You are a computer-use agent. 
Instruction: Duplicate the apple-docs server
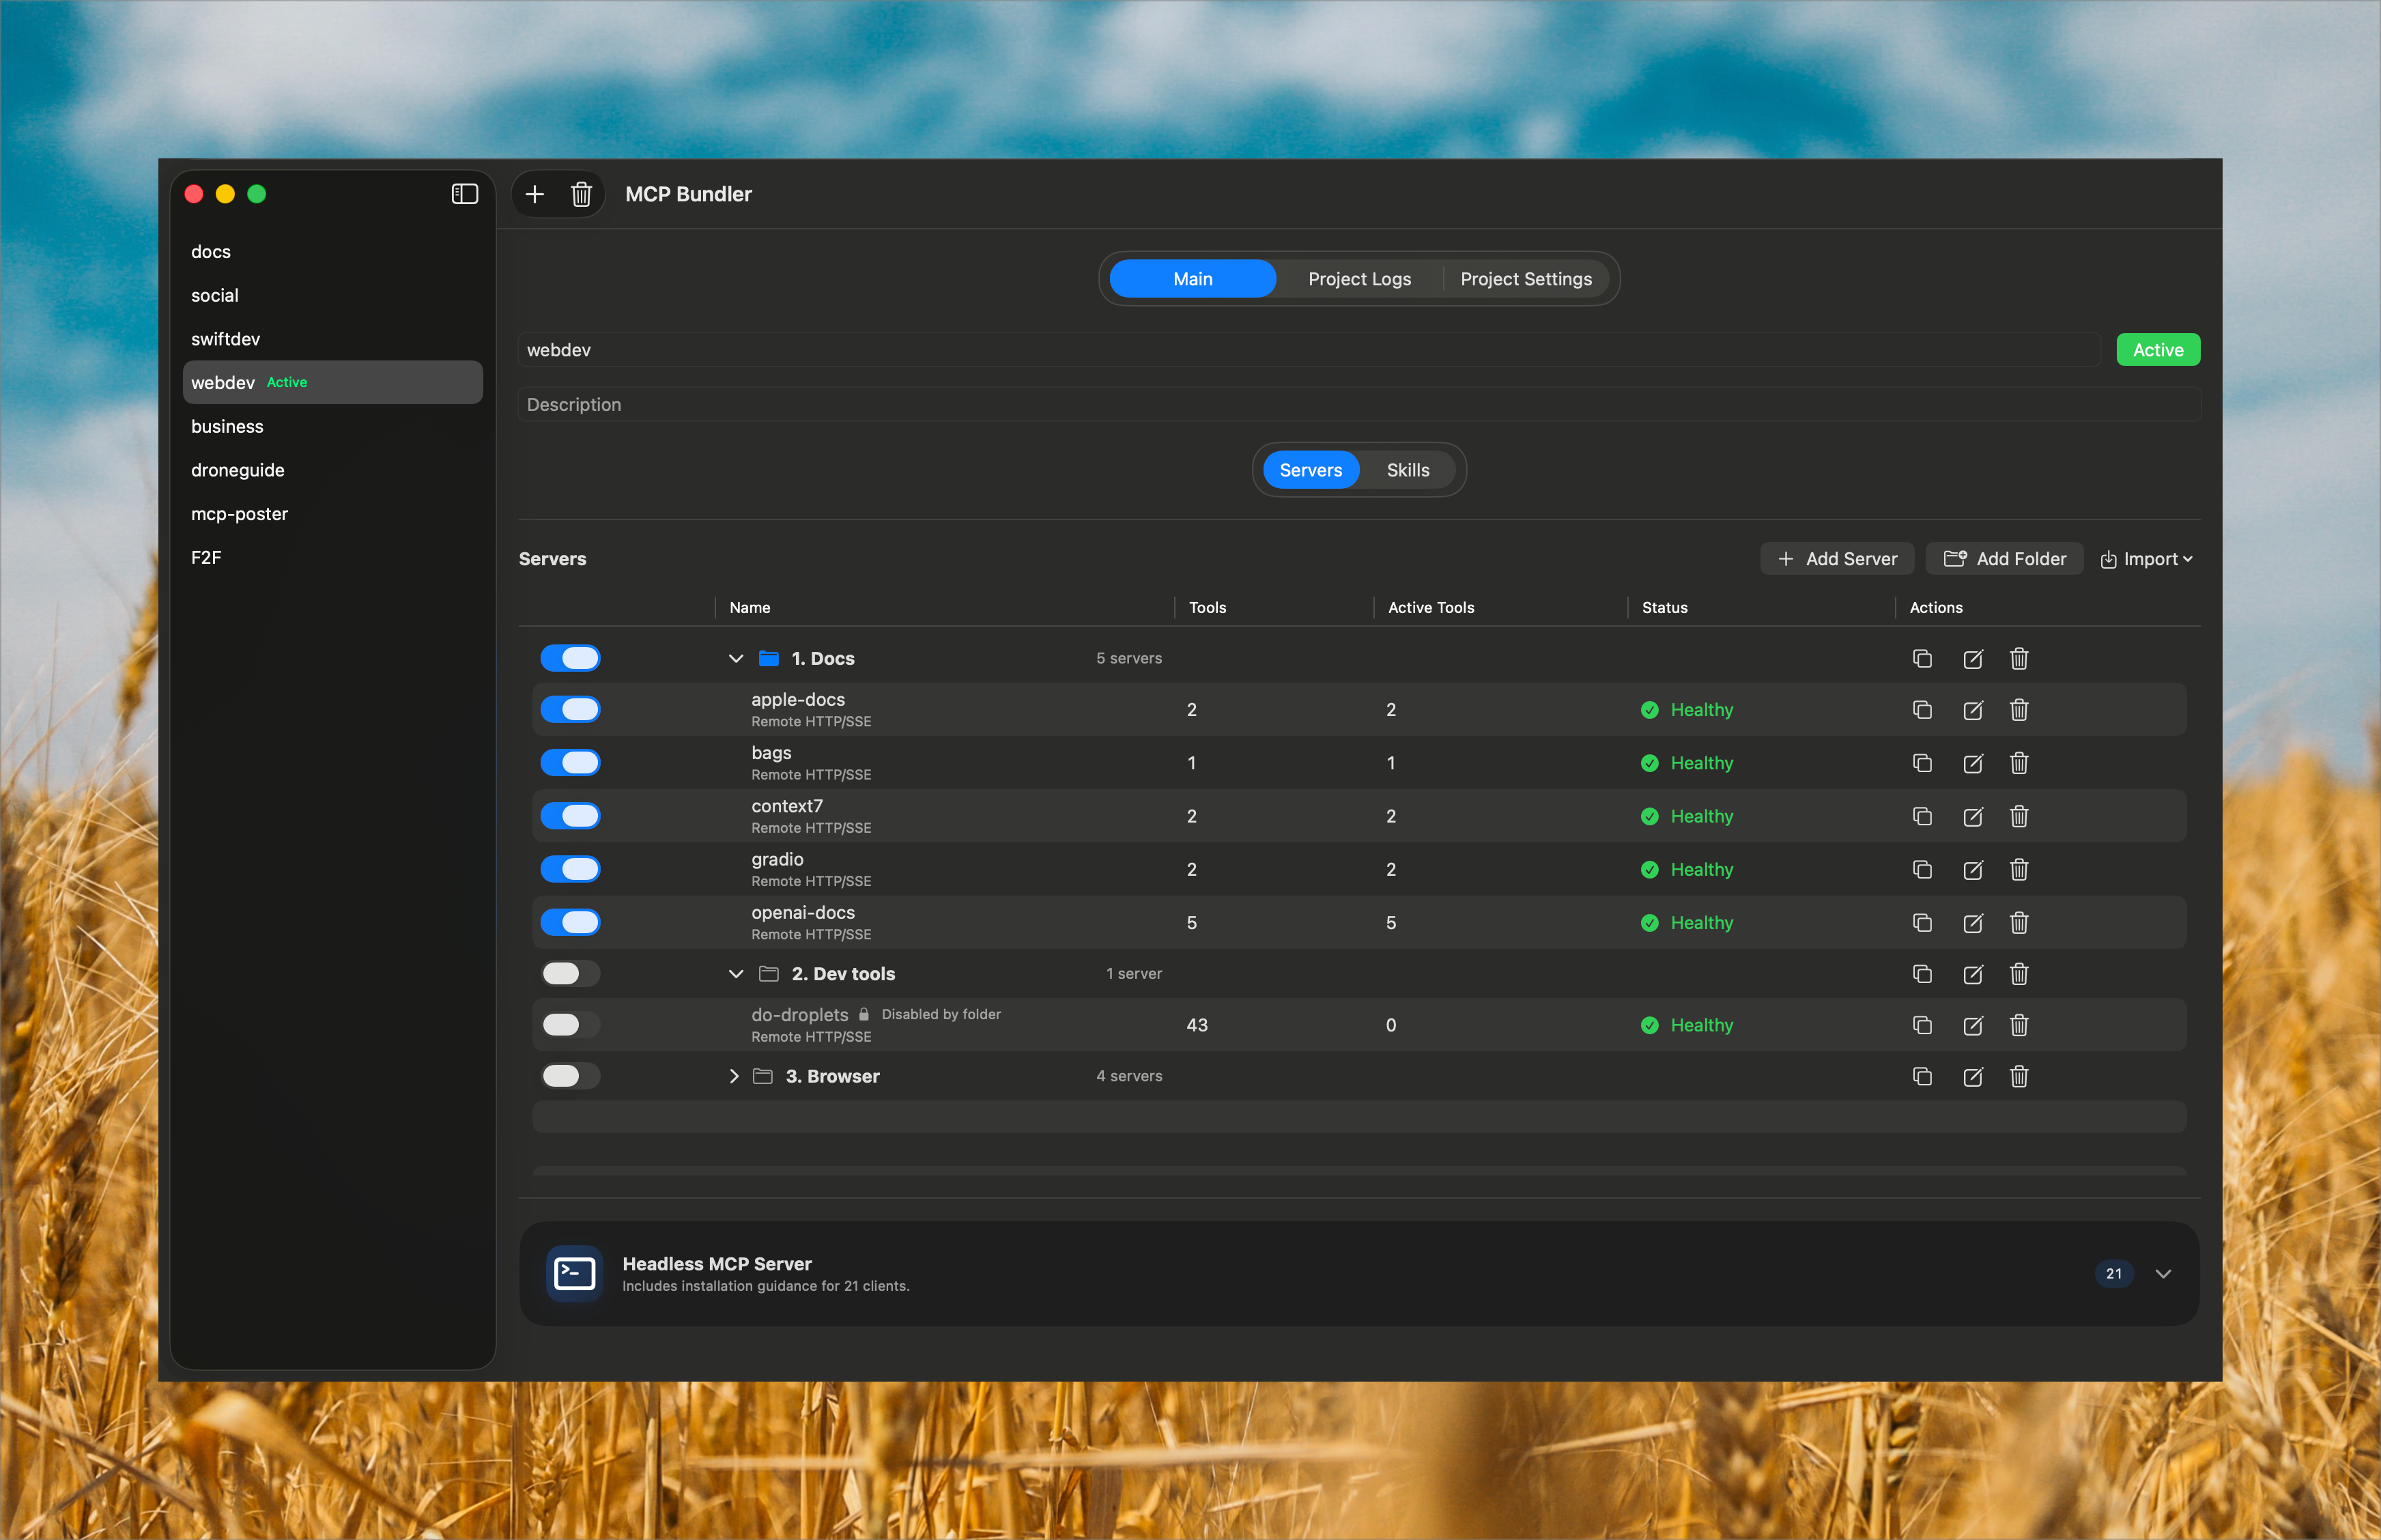(1922, 710)
